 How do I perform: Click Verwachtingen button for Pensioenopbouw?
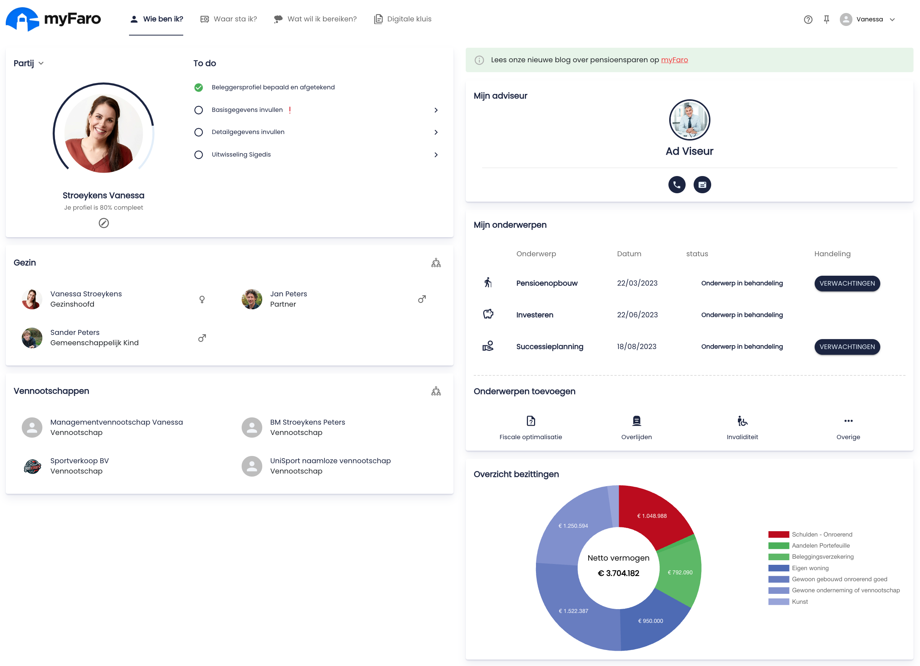click(847, 283)
